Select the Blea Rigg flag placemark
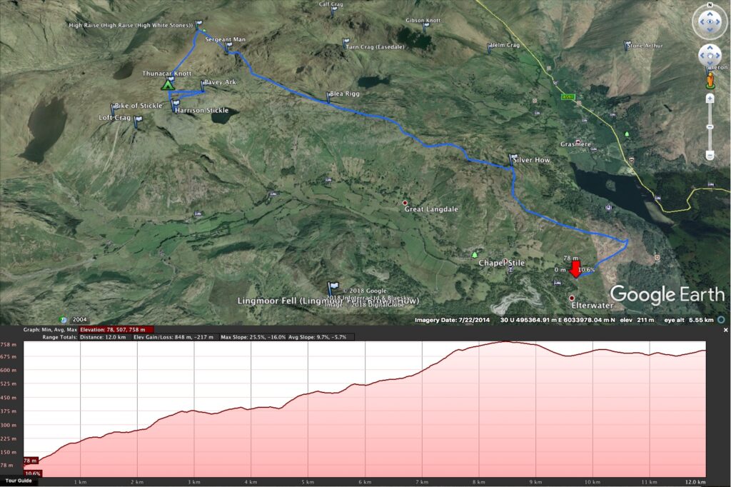Image resolution: width=731 pixels, height=487 pixels. 328,95
